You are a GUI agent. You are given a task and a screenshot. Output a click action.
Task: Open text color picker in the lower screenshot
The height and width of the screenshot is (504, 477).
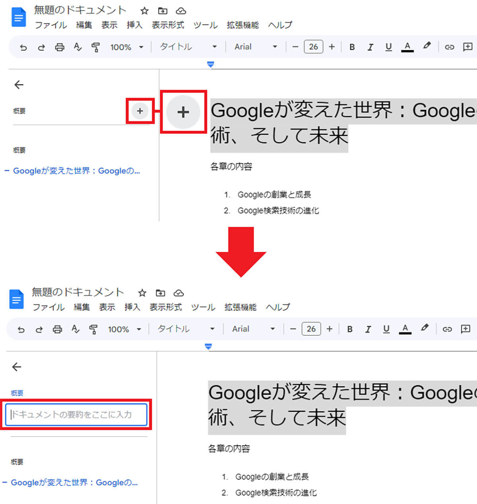[x=405, y=329]
